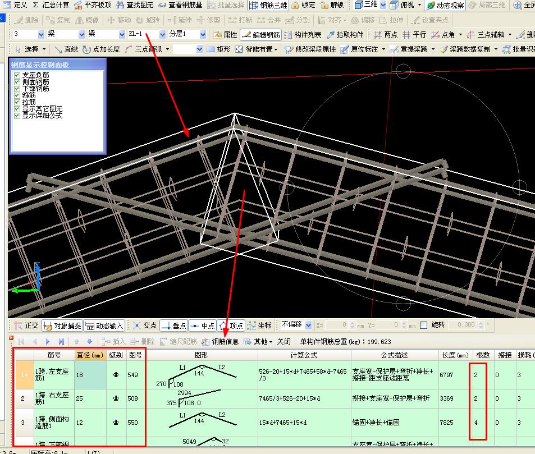
Task: Enable 垂点 perpendicular snap
Action: click(x=173, y=325)
